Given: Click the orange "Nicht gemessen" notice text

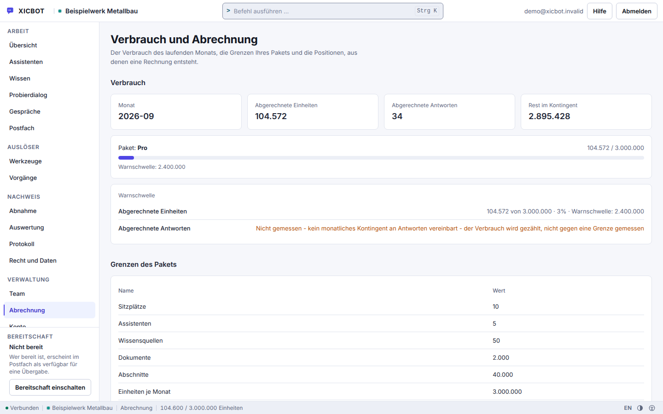Looking at the screenshot, I should (x=450, y=229).
